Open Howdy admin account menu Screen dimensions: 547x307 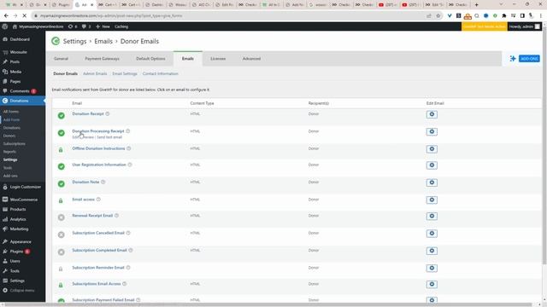pyautogui.click(x=524, y=26)
